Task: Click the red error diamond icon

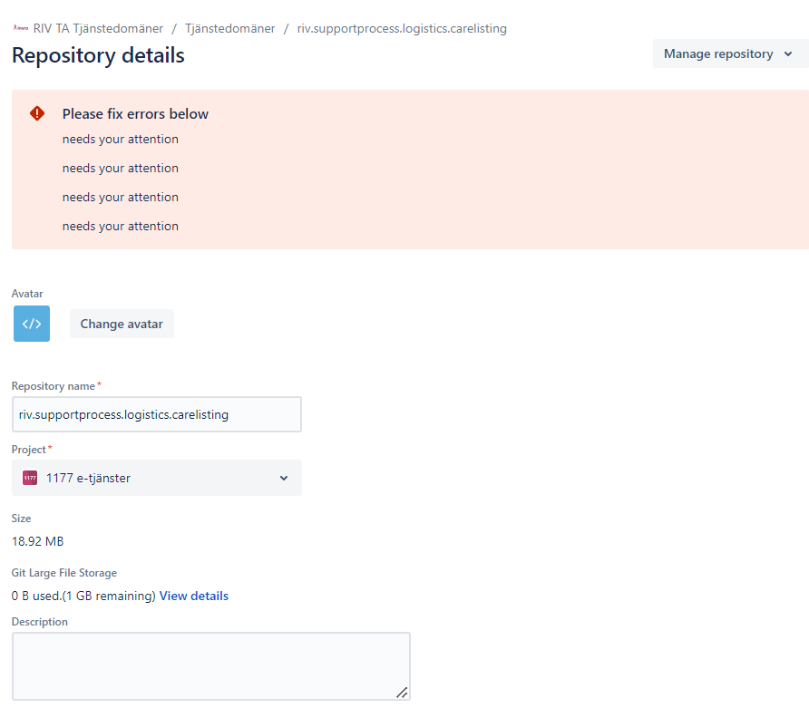Action: [37, 113]
